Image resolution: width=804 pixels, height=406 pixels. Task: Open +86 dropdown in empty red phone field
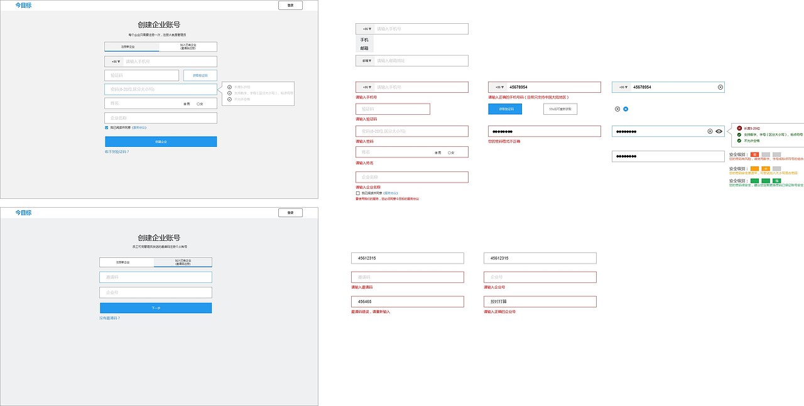coord(367,87)
